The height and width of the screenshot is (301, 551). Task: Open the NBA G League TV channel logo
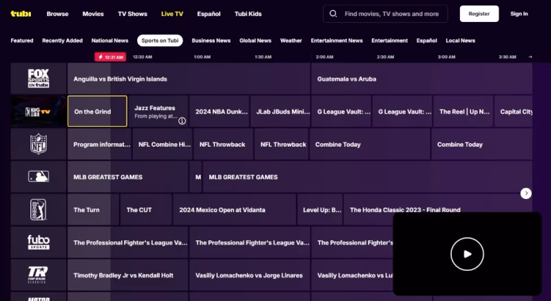39,112
